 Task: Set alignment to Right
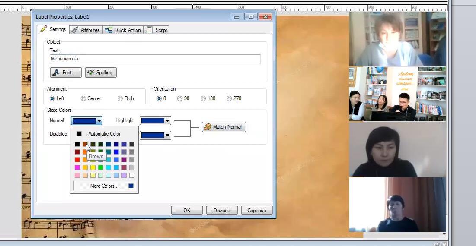tap(120, 98)
